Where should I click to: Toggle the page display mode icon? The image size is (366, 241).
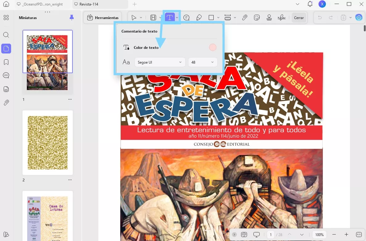click(244, 235)
